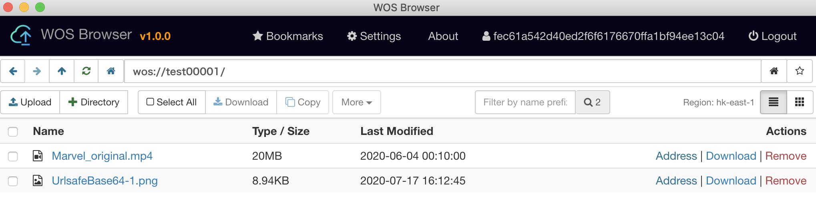Go up one directory level
Screen dimensions: 816x214
pyautogui.click(x=62, y=71)
